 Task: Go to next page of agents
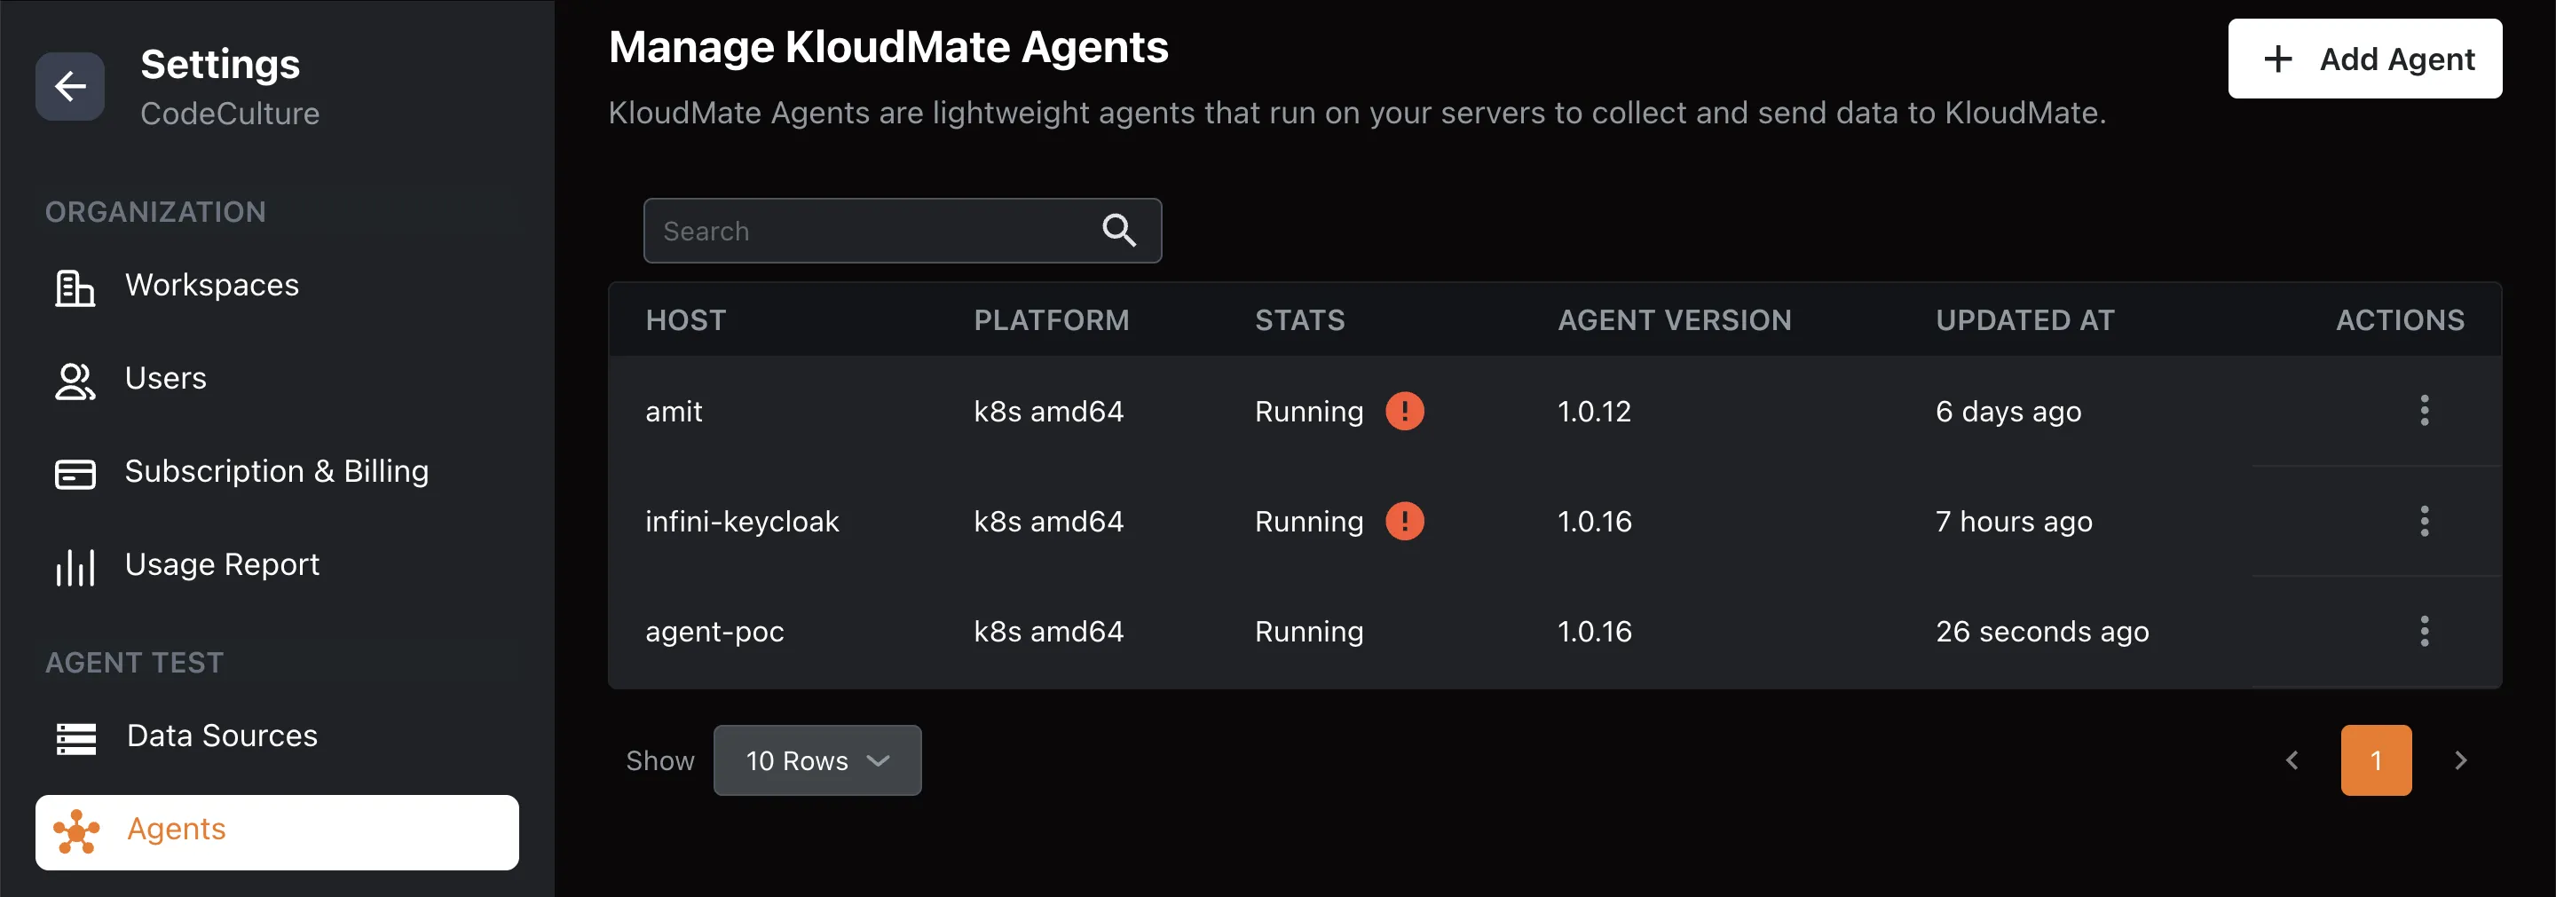point(2461,760)
